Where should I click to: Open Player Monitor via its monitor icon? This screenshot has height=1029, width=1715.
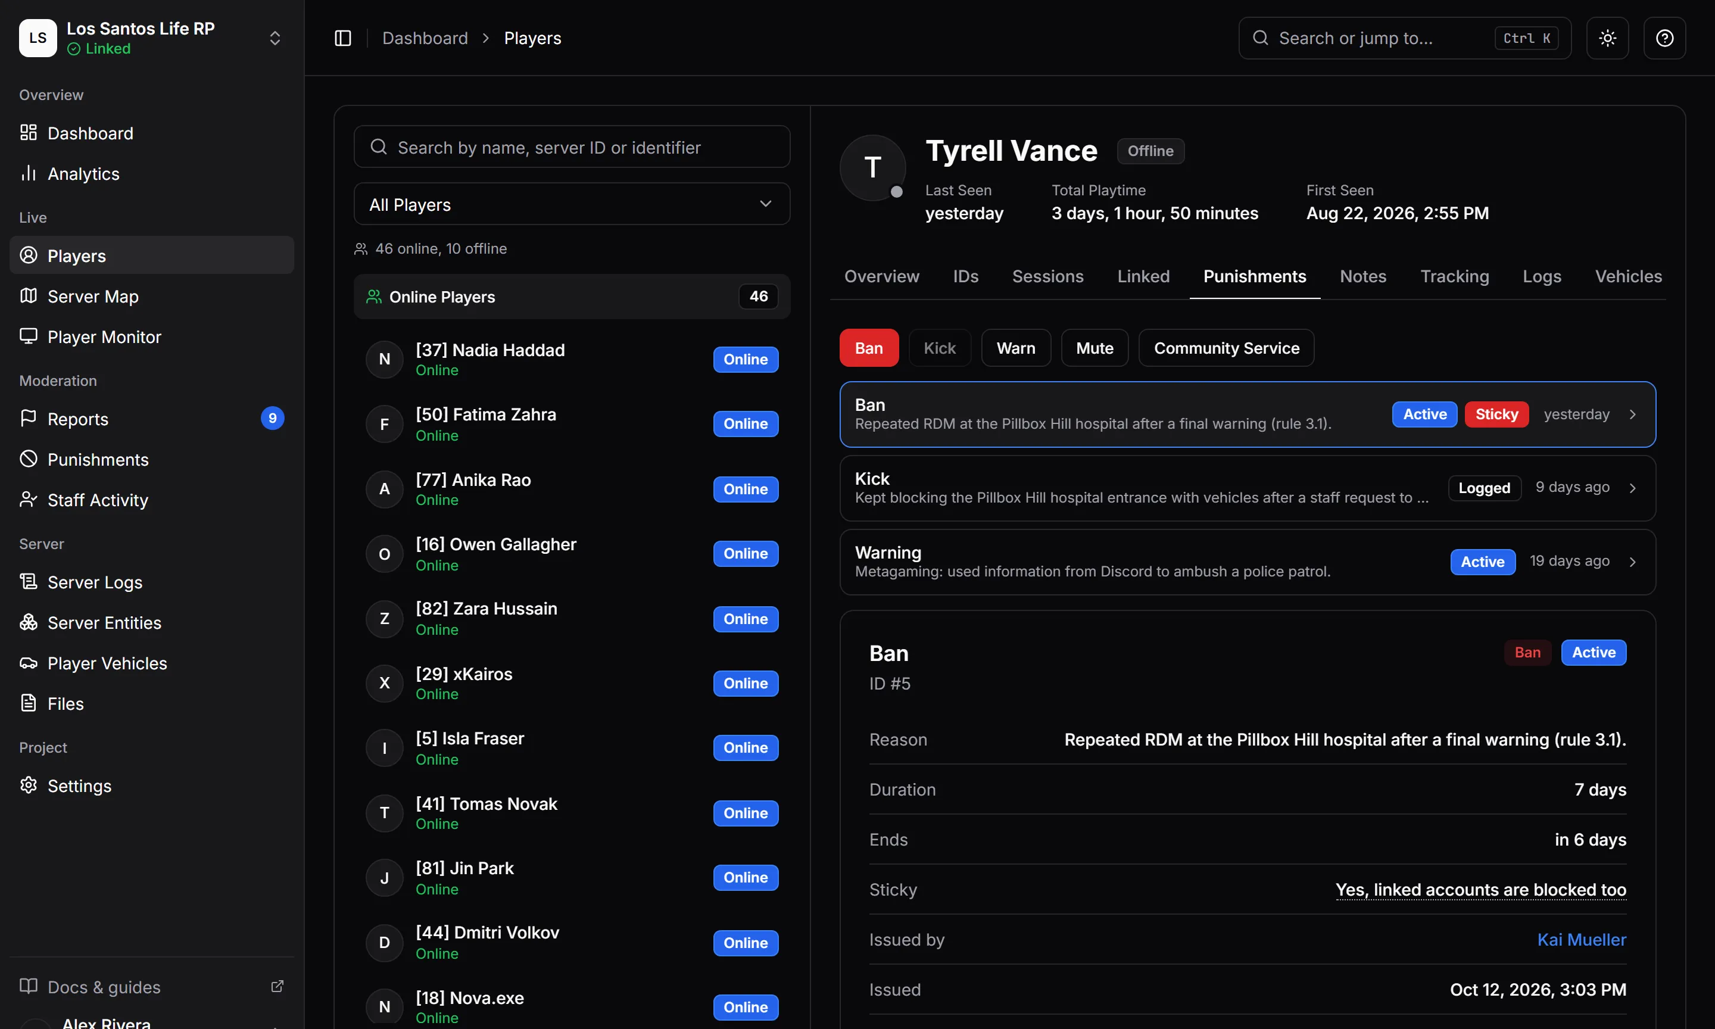(x=29, y=336)
